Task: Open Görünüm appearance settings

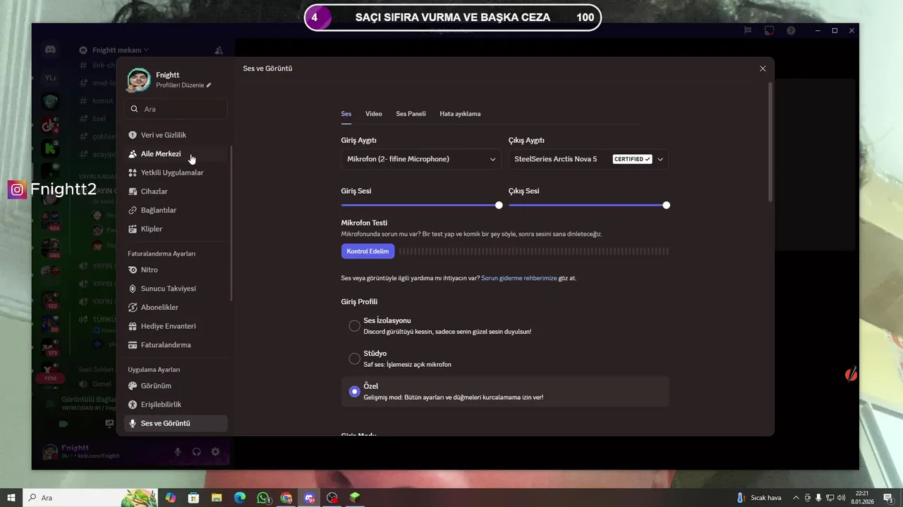Action: tap(176, 386)
